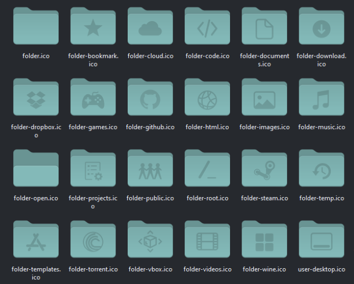Select the folder-code.ico icon

[207, 28]
